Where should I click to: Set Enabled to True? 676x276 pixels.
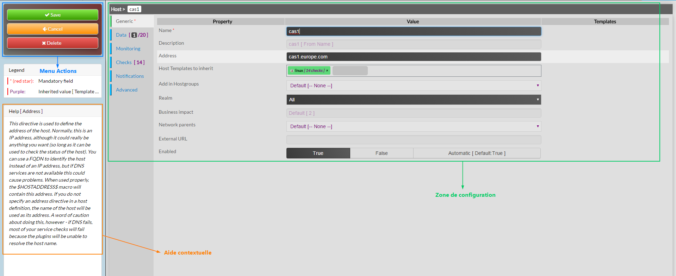click(x=318, y=153)
